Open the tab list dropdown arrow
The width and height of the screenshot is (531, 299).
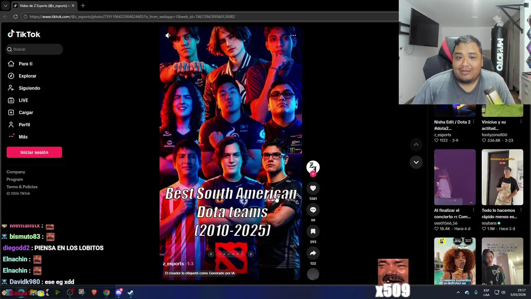coord(5,6)
